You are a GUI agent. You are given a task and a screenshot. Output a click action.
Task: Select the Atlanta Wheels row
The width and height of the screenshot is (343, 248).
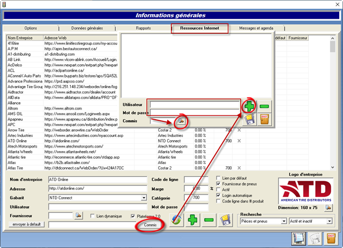pos(158,152)
